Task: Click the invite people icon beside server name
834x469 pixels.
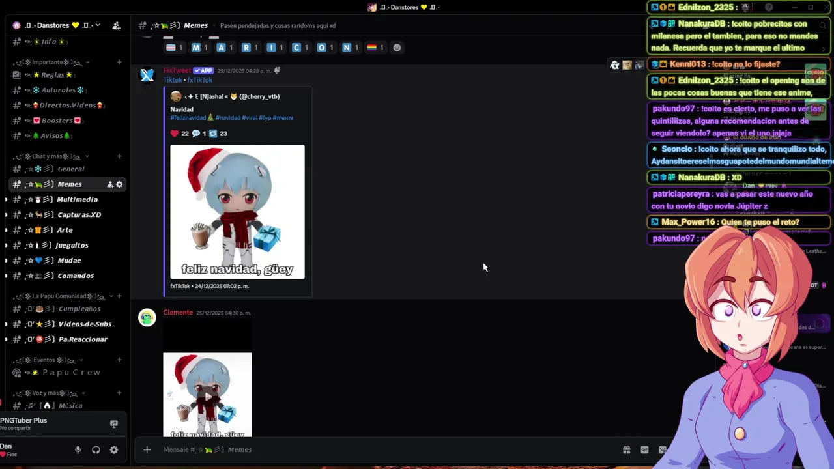Action: (x=116, y=25)
